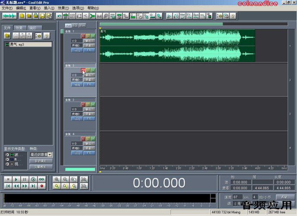This screenshot has width=297, height=216.
Task: Open track 1 output device selector
Action: pyautogui.click(x=89, y=41)
